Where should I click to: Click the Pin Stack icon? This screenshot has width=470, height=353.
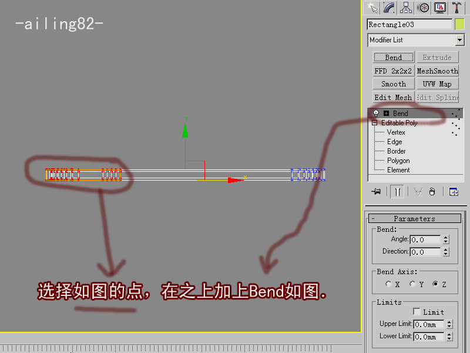(x=376, y=192)
